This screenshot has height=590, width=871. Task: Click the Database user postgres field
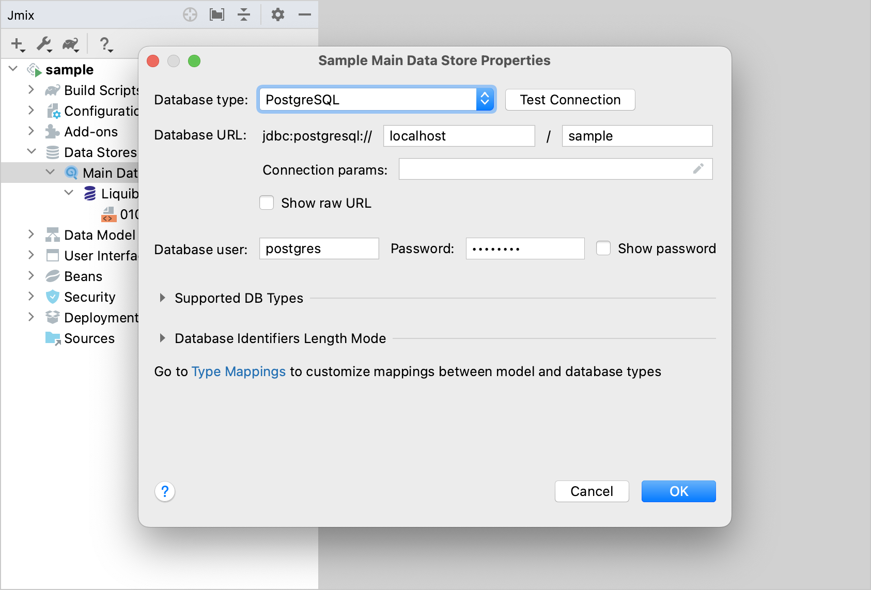(x=319, y=249)
